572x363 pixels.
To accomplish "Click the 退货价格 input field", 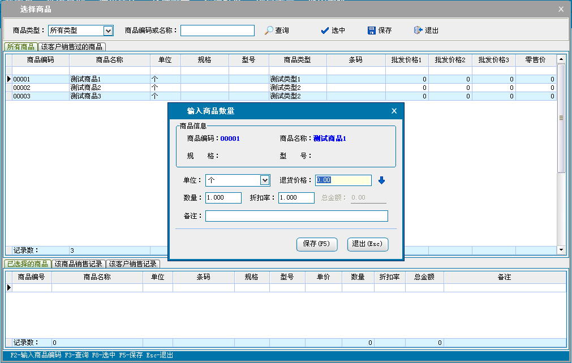I will [343, 180].
